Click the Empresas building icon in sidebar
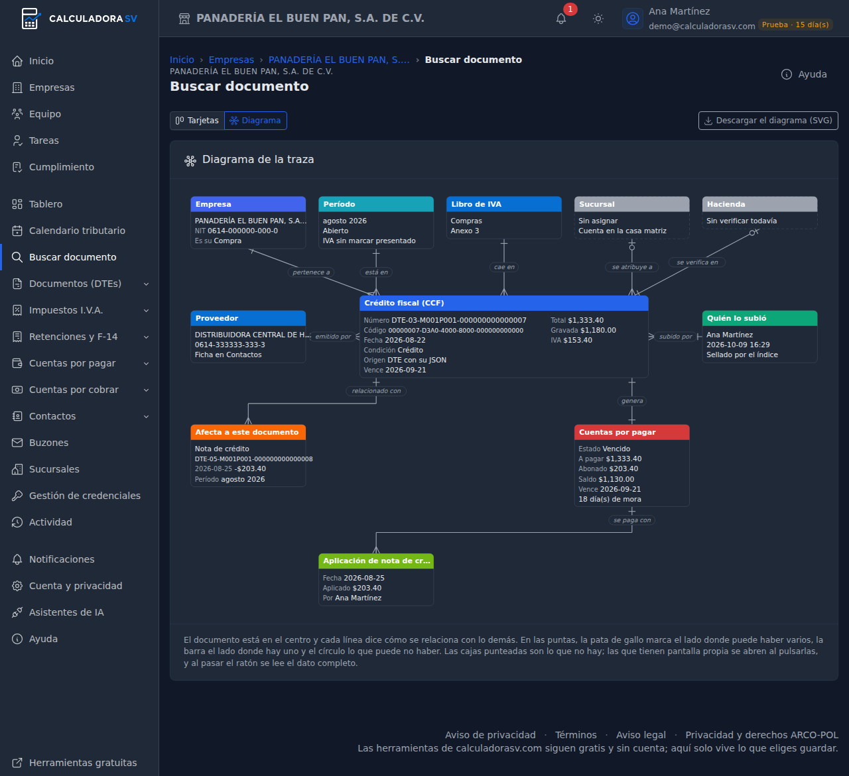 (17, 87)
